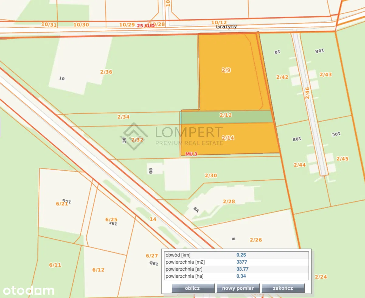Select parcel 2/42 east of the plot
The width and height of the screenshot is (365, 298).
tap(282, 77)
